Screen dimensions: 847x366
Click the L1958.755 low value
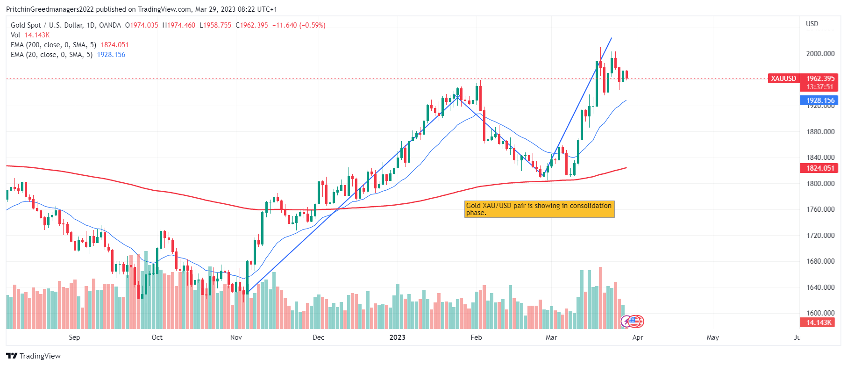click(215, 25)
